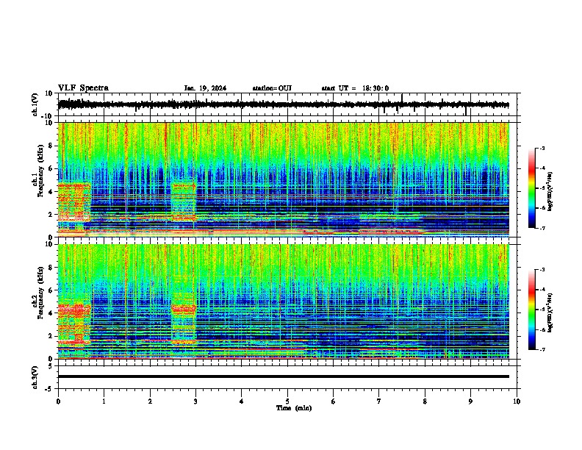Click the ch.1 colorbar "log(PSD)" label

[550, 191]
